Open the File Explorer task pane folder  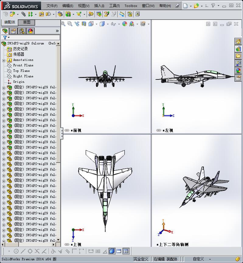click(238, 56)
